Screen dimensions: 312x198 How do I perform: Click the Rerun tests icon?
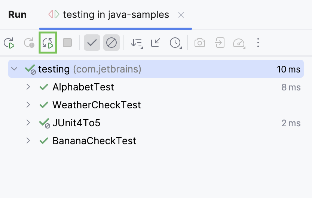point(9,43)
